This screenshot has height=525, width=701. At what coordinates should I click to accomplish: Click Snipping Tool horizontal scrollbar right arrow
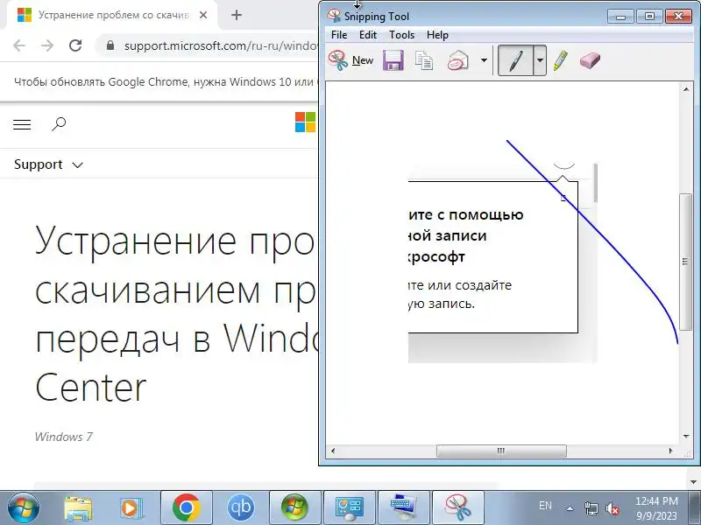point(670,451)
